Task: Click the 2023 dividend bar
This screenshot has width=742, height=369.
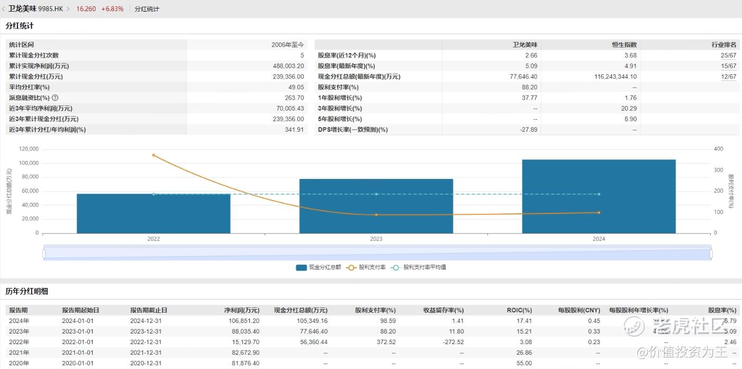Action: (x=376, y=206)
